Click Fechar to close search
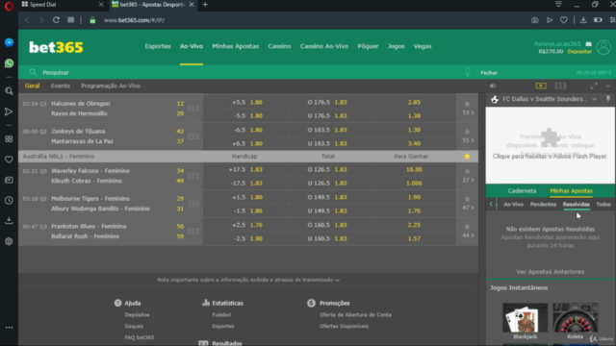 pos(489,73)
